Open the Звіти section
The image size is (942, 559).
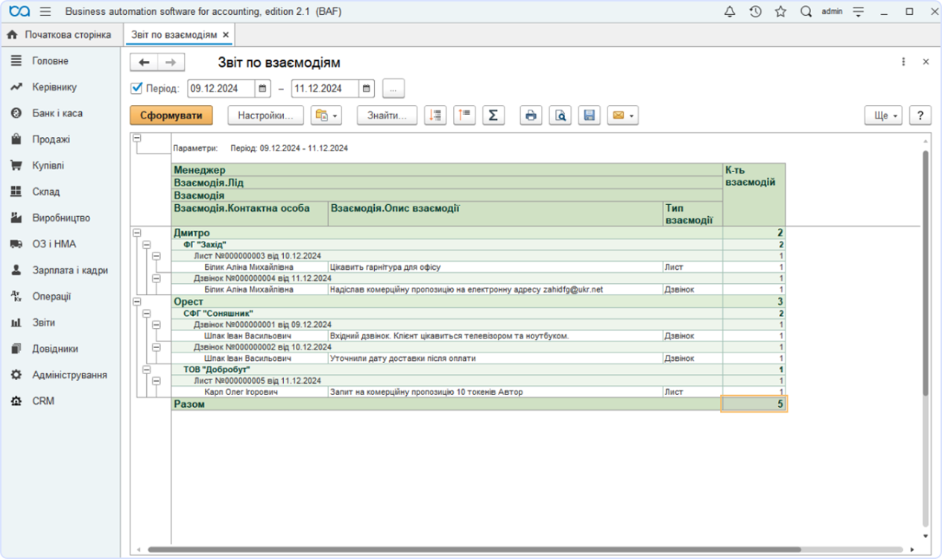[43, 323]
